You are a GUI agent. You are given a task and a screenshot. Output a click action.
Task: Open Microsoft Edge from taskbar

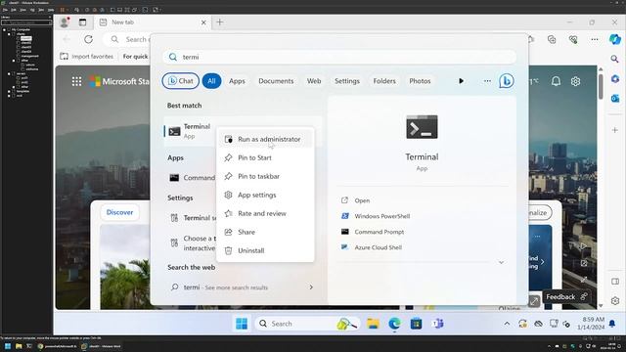(394, 324)
